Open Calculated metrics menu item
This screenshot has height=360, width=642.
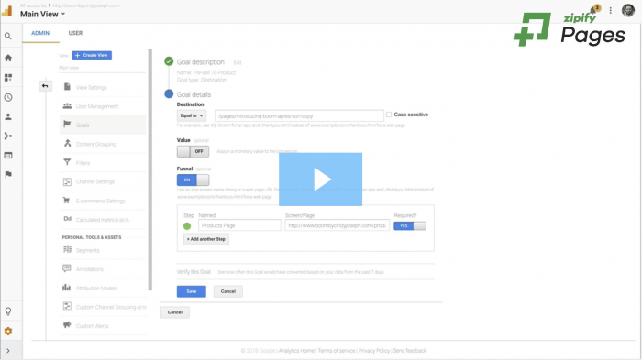(103, 220)
